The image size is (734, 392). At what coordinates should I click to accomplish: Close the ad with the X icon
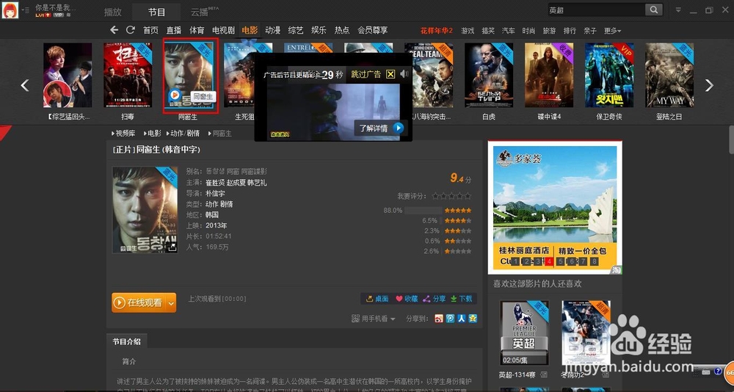(390, 74)
